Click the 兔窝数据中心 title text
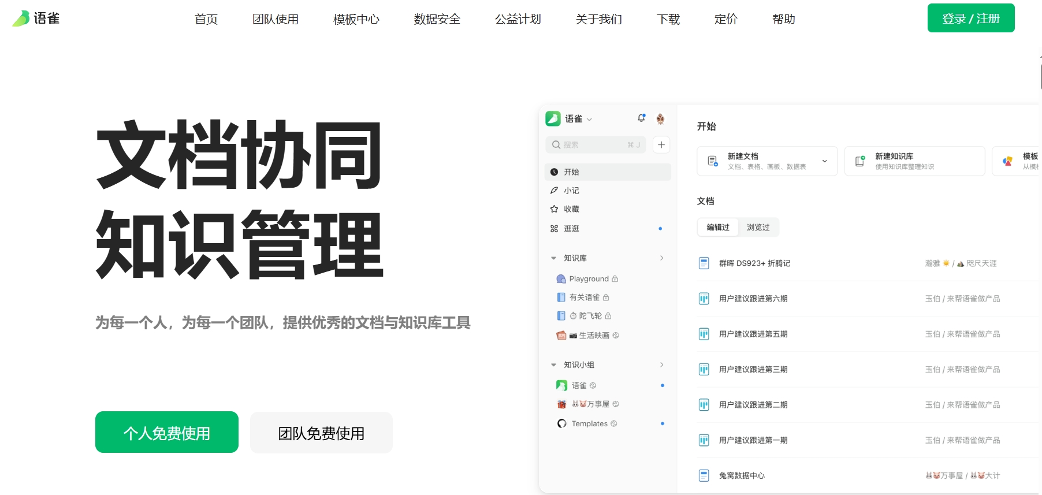 742,476
